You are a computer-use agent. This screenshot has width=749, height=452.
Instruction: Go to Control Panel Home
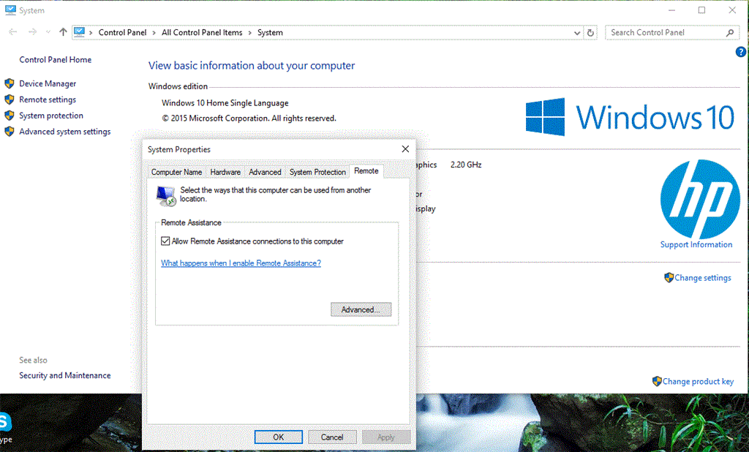click(x=56, y=60)
